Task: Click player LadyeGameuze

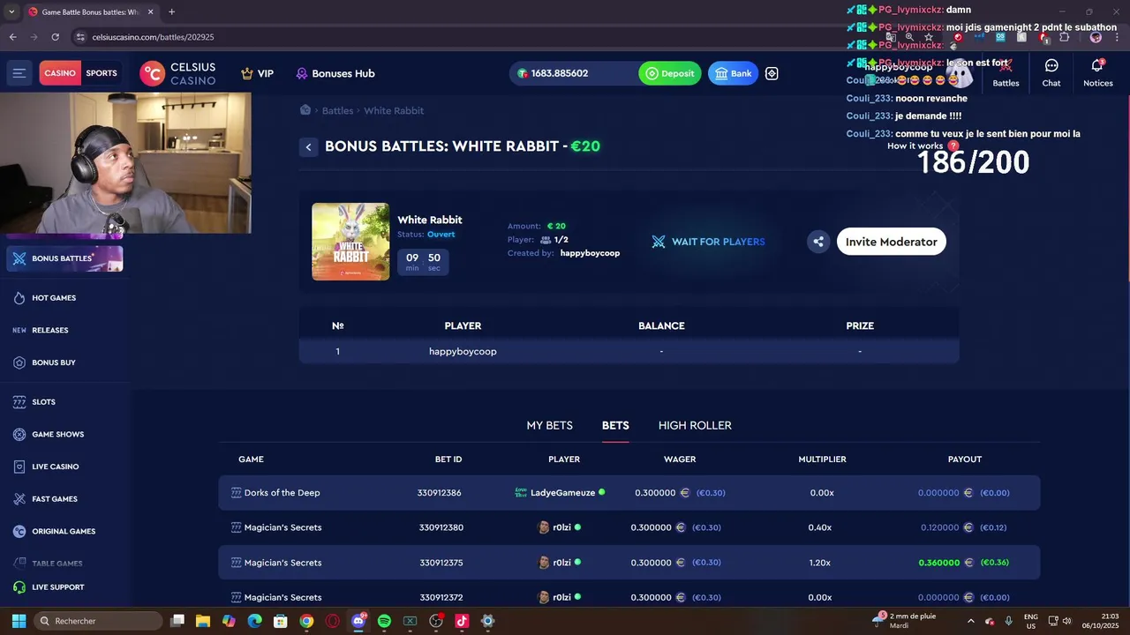Action: [x=562, y=493]
